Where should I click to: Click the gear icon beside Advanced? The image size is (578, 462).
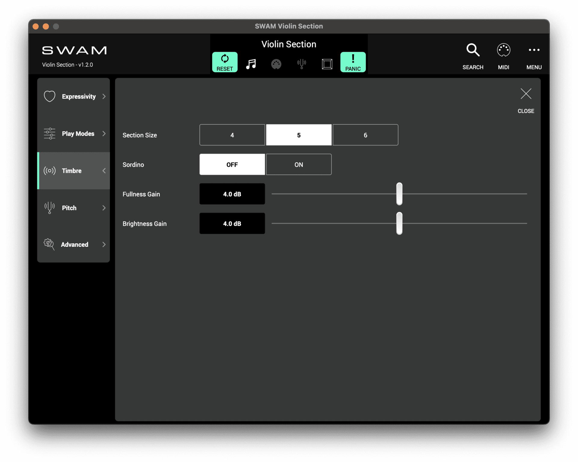(49, 244)
